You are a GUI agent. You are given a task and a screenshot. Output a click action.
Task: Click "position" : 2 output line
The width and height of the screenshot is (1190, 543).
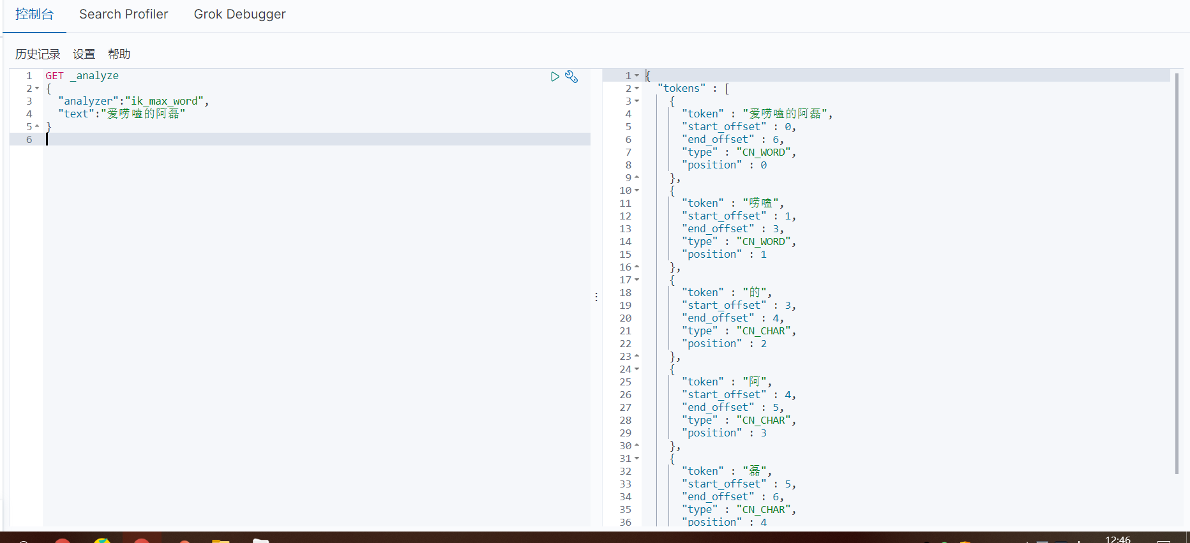(725, 343)
